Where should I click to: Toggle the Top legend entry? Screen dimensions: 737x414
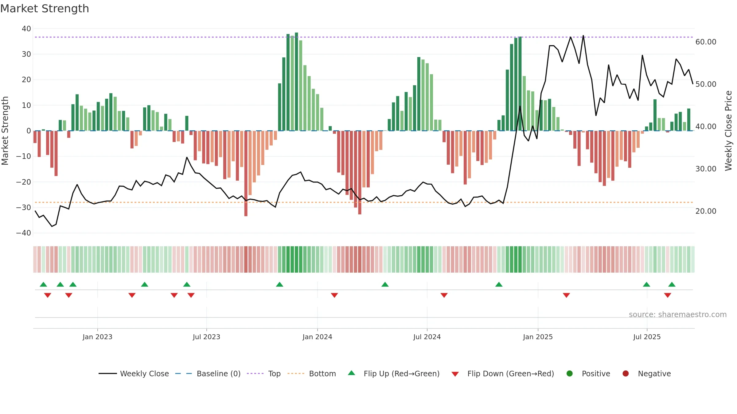tap(264, 374)
